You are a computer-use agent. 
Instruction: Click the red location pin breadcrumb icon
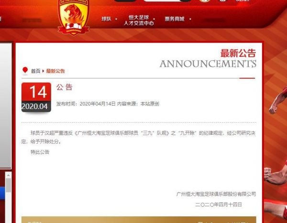pos(25,71)
